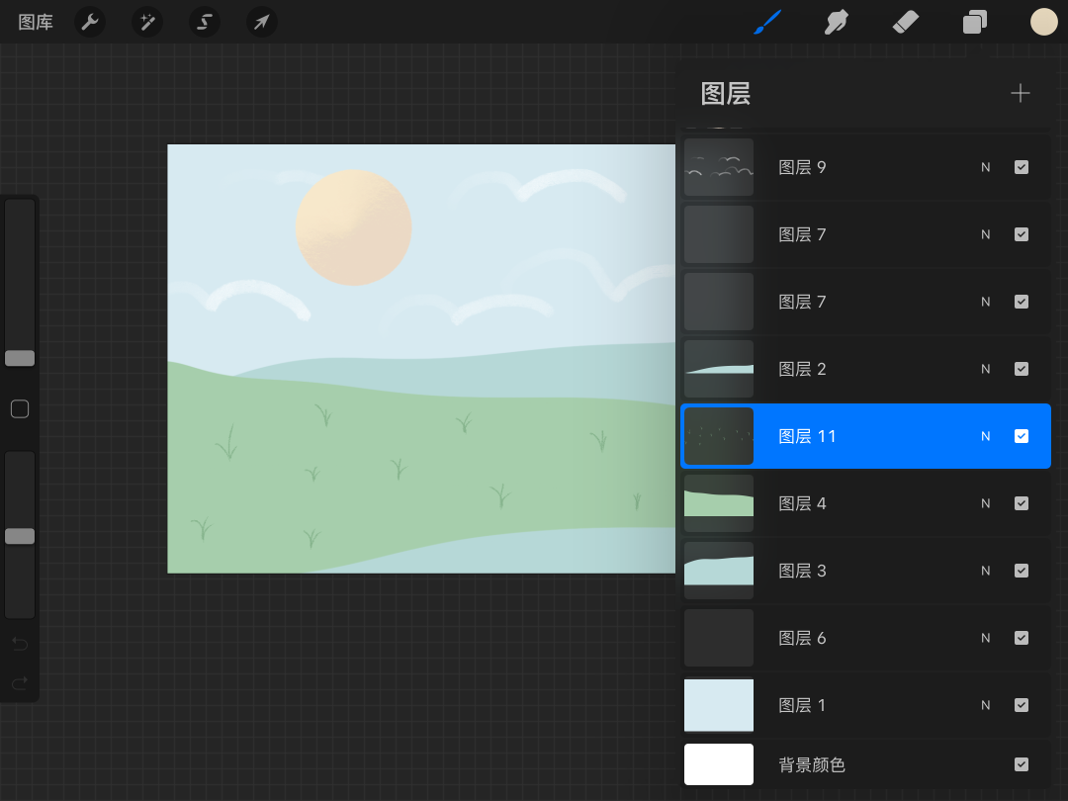The image size is (1068, 801).
Task: Select 图层 6 in the layers list
Action: (x=850, y=638)
